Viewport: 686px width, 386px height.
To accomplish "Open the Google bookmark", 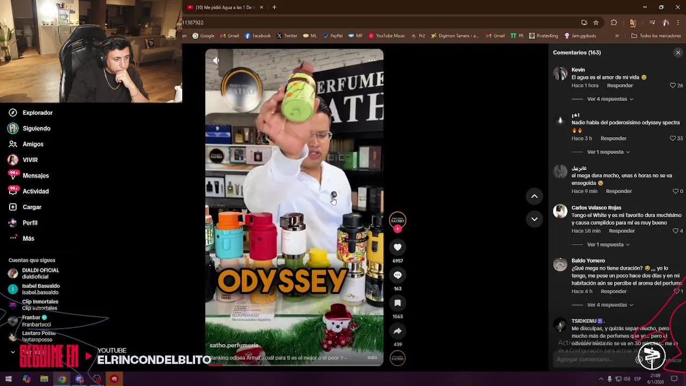I will (204, 36).
